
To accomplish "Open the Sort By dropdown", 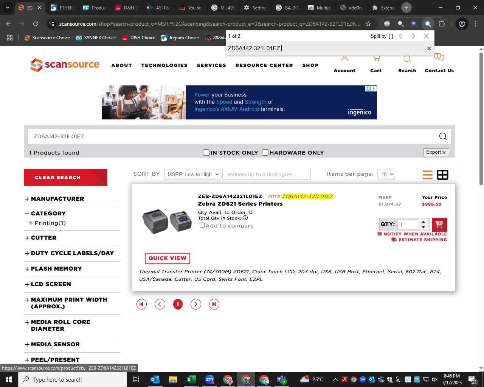I will [192, 174].
